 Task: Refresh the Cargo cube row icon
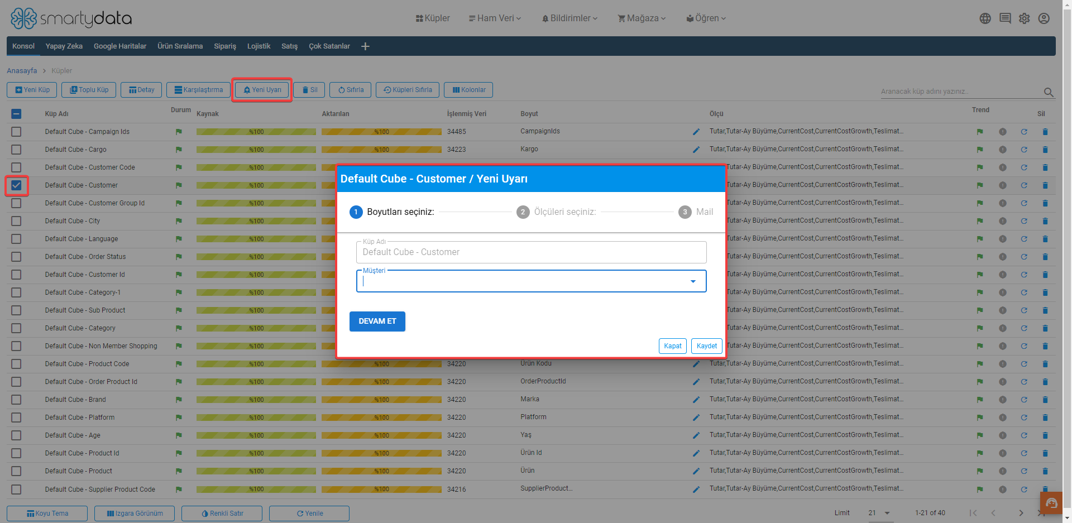click(x=1024, y=150)
